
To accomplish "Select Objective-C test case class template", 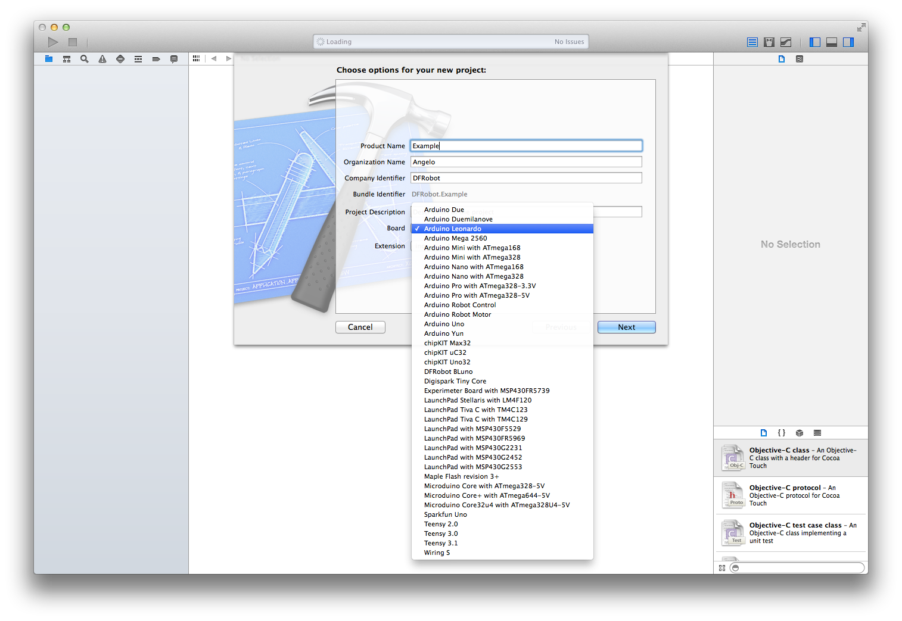I will (791, 533).
